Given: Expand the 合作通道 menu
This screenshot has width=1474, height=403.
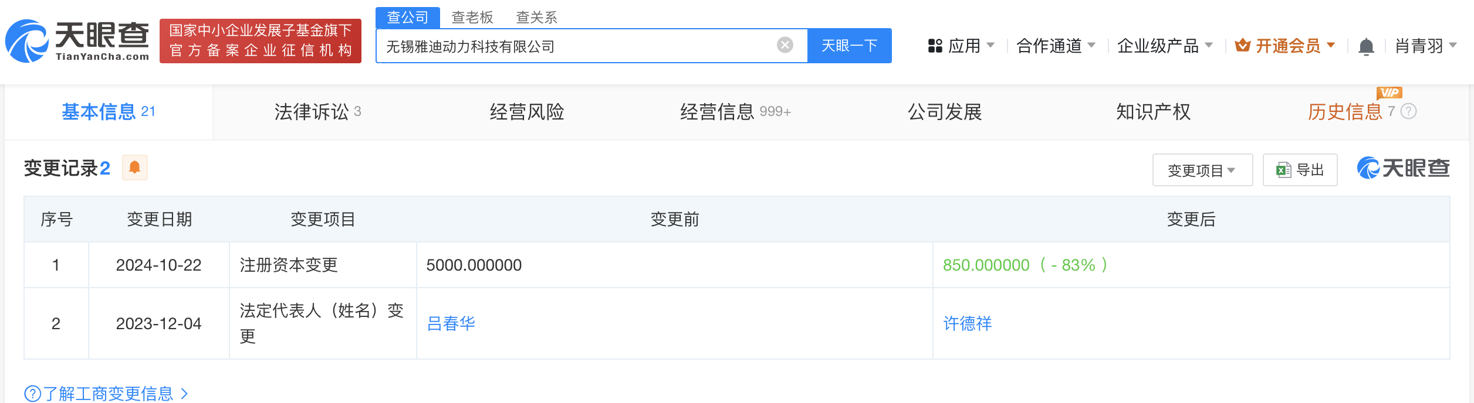Looking at the screenshot, I should coord(1056,46).
